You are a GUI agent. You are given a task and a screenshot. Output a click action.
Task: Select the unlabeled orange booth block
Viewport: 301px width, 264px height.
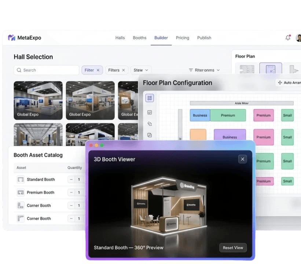tap(198, 135)
